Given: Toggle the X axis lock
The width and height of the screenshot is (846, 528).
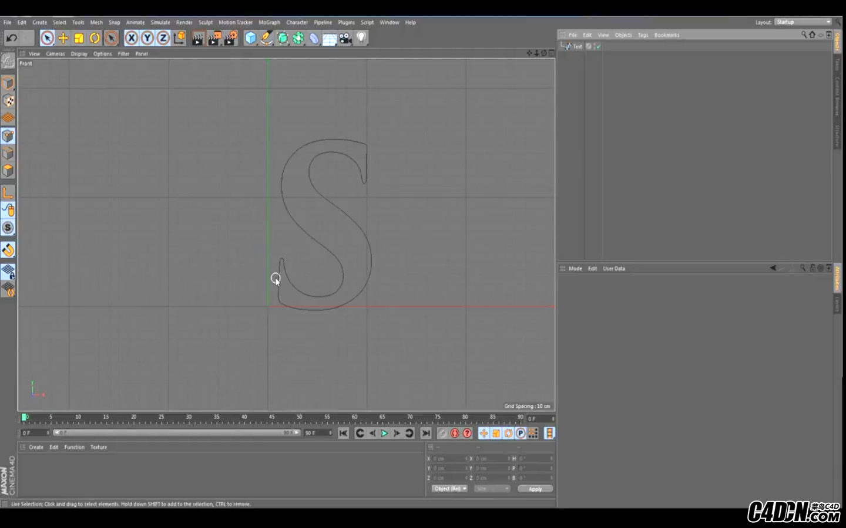Looking at the screenshot, I should pos(132,38).
